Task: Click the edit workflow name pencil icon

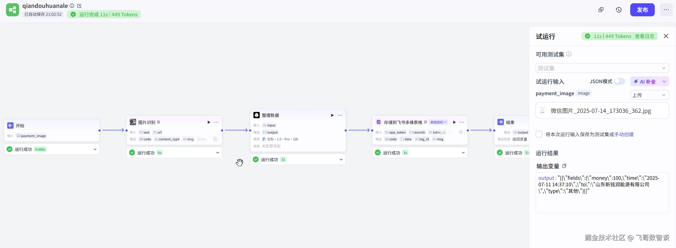Action: [79, 6]
